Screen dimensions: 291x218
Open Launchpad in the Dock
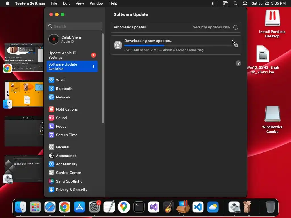tap(35, 207)
